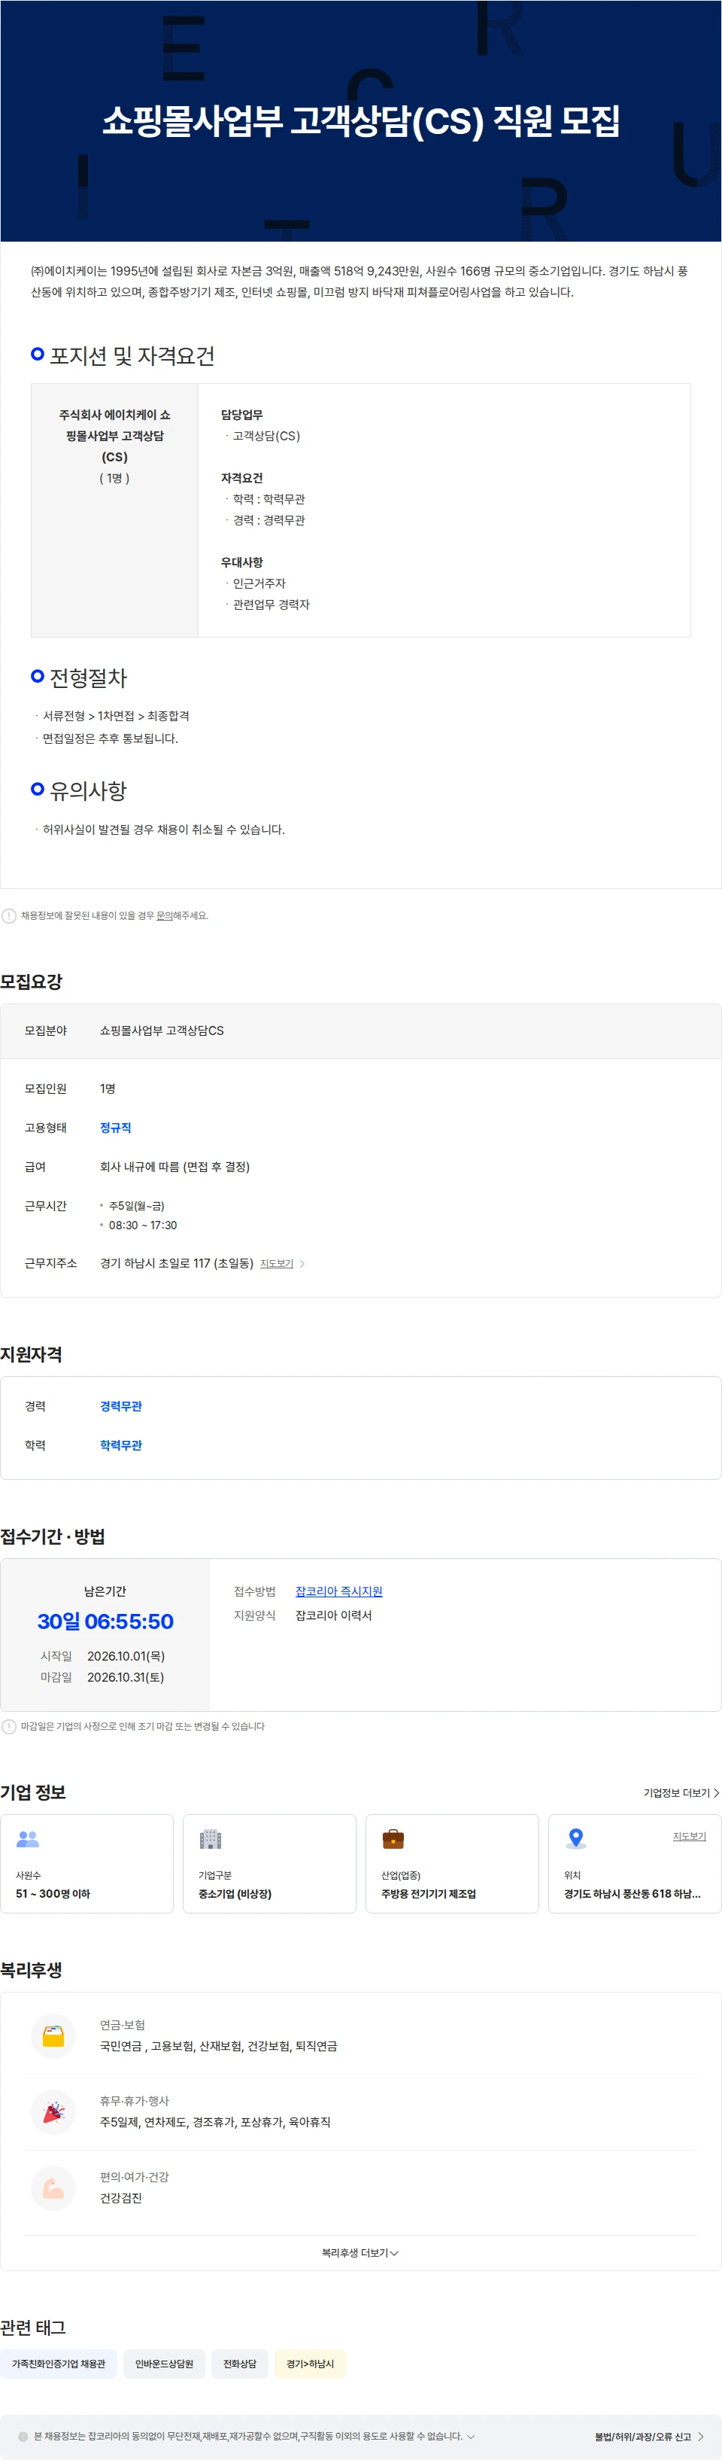722x2460 pixels.
Task: Click 주방용 전기기기 제조업 industry card
Action: click(452, 1863)
